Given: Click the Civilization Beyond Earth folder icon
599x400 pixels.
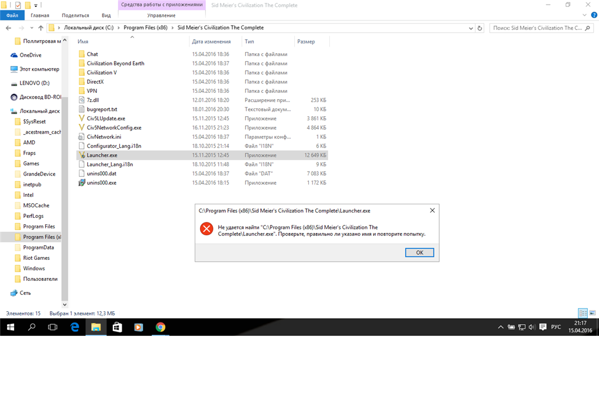Looking at the screenshot, I should 82,63.
